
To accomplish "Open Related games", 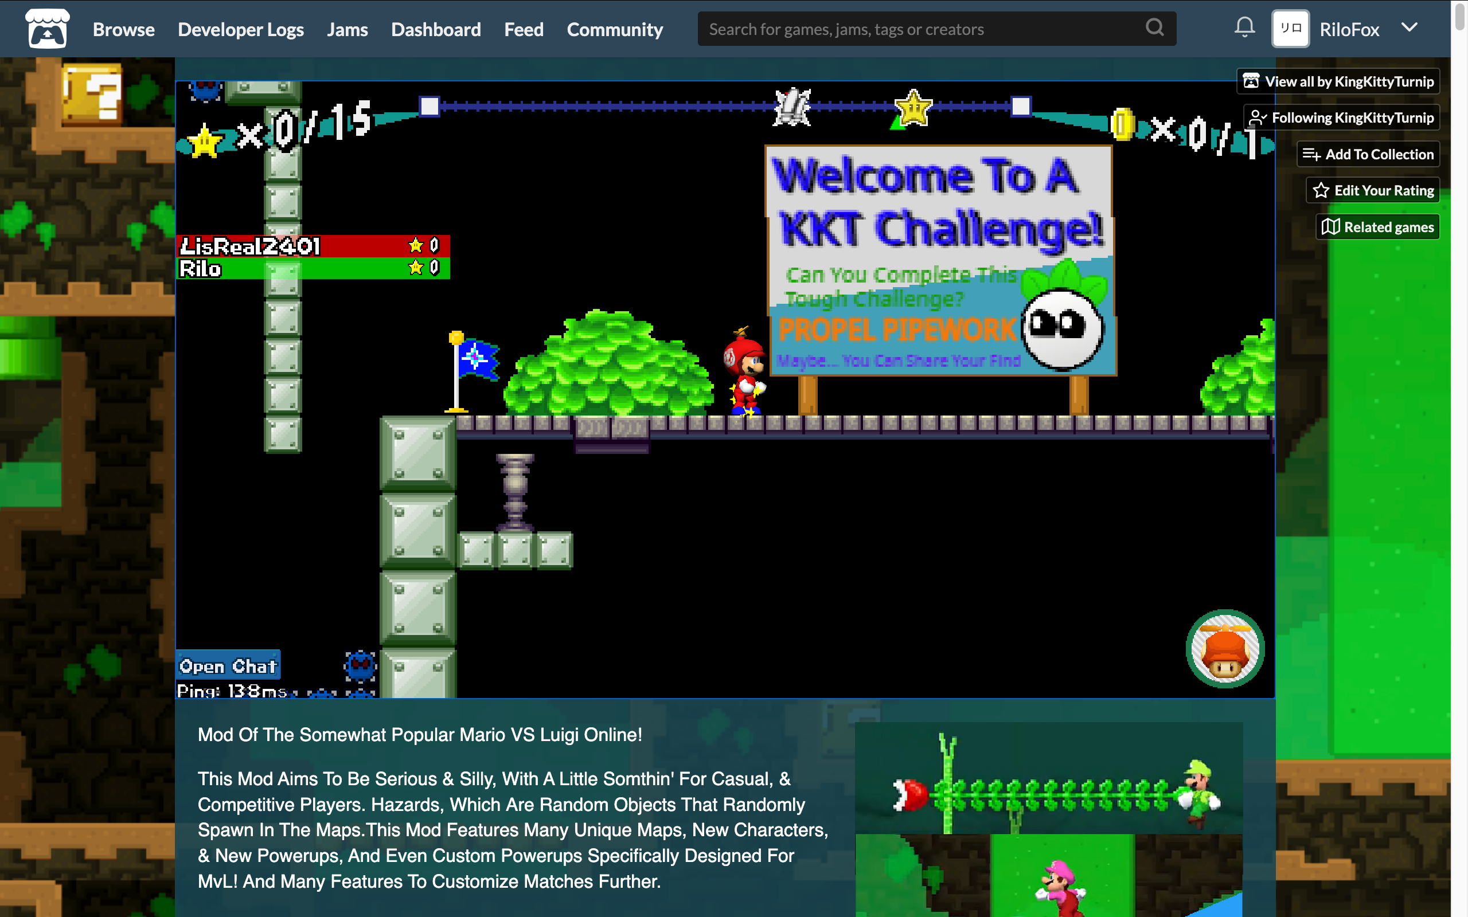I will coord(1377,227).
